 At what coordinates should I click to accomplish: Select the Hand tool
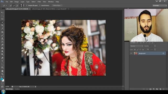point(2,71)
